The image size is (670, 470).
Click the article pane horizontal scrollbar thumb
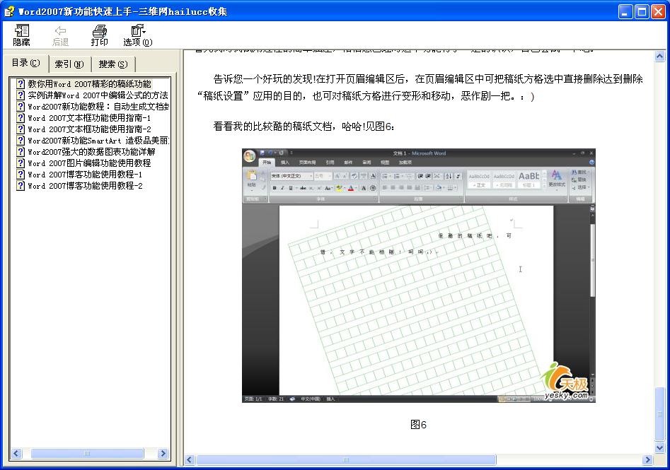click(x=346, y=460)
